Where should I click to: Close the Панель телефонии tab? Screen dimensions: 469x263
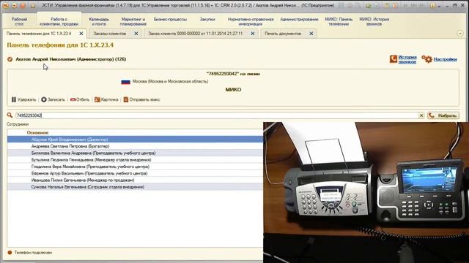(x=81, y=34)
